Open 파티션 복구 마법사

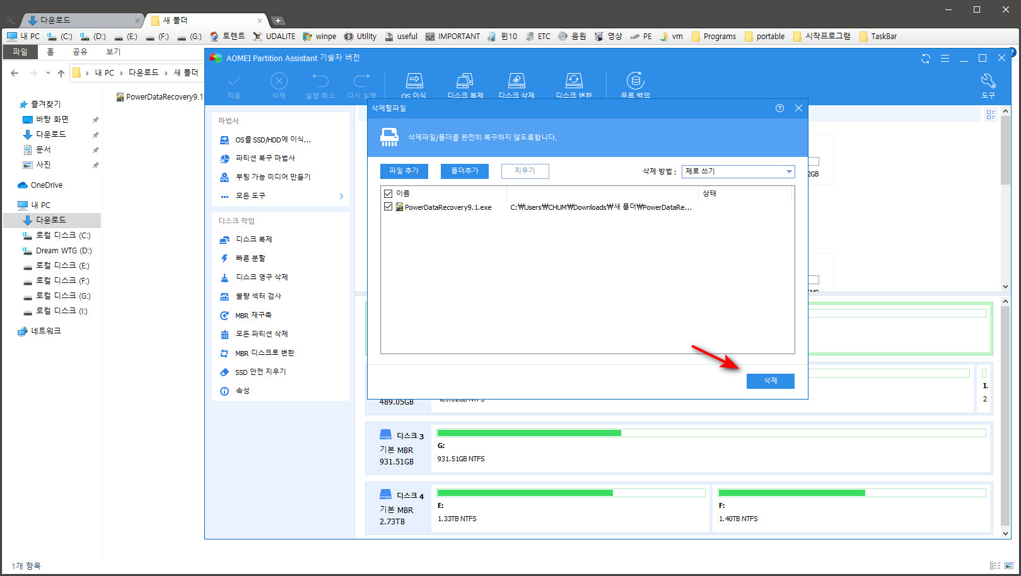[265, 158]
